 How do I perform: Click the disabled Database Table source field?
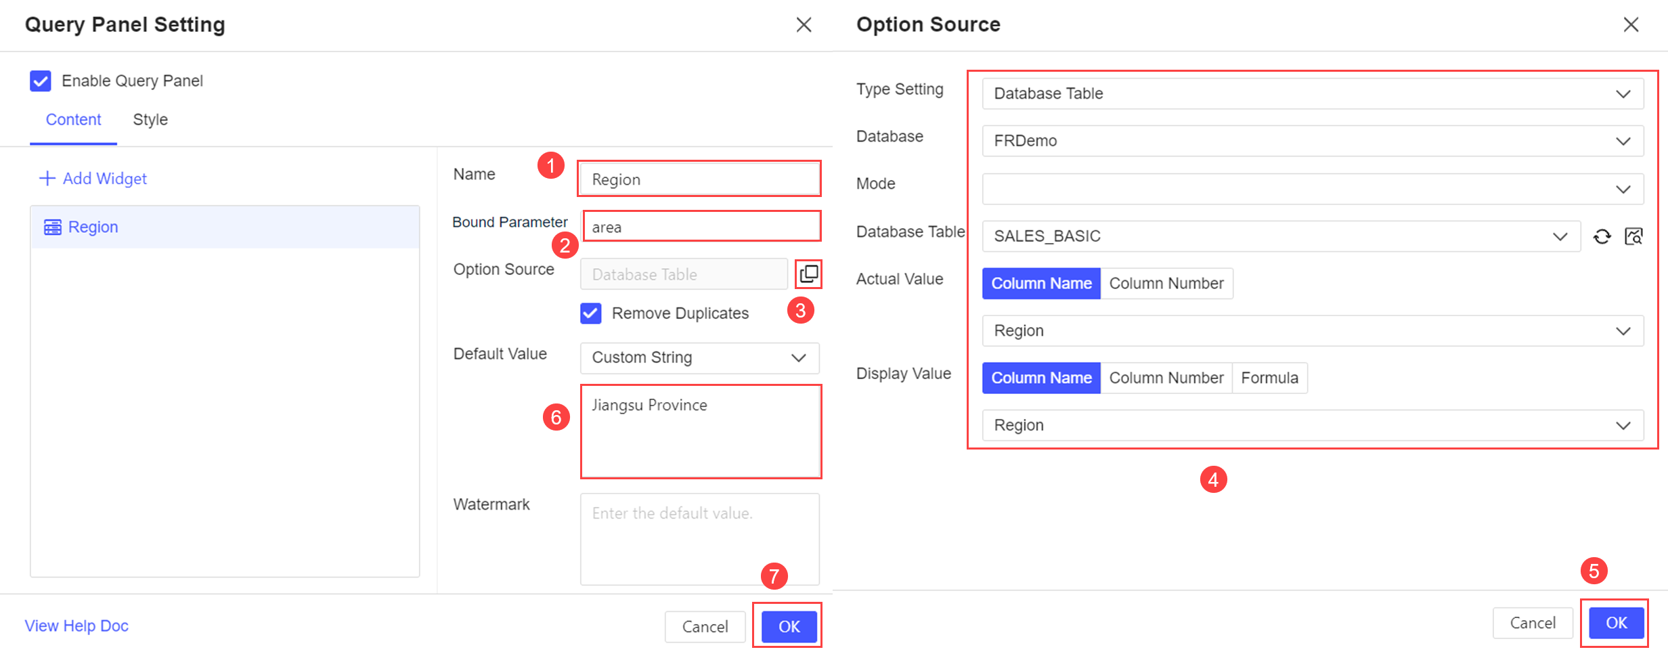tap(684, 274)
